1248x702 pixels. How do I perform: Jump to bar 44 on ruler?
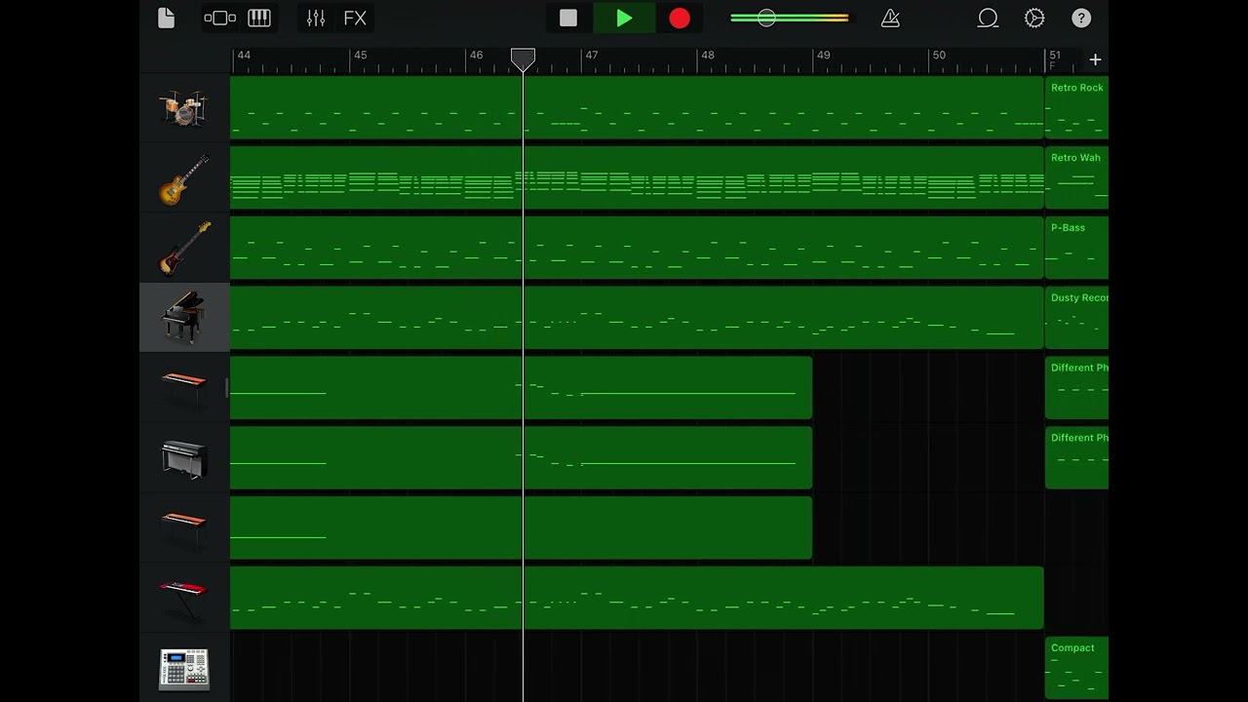(244, 56)
